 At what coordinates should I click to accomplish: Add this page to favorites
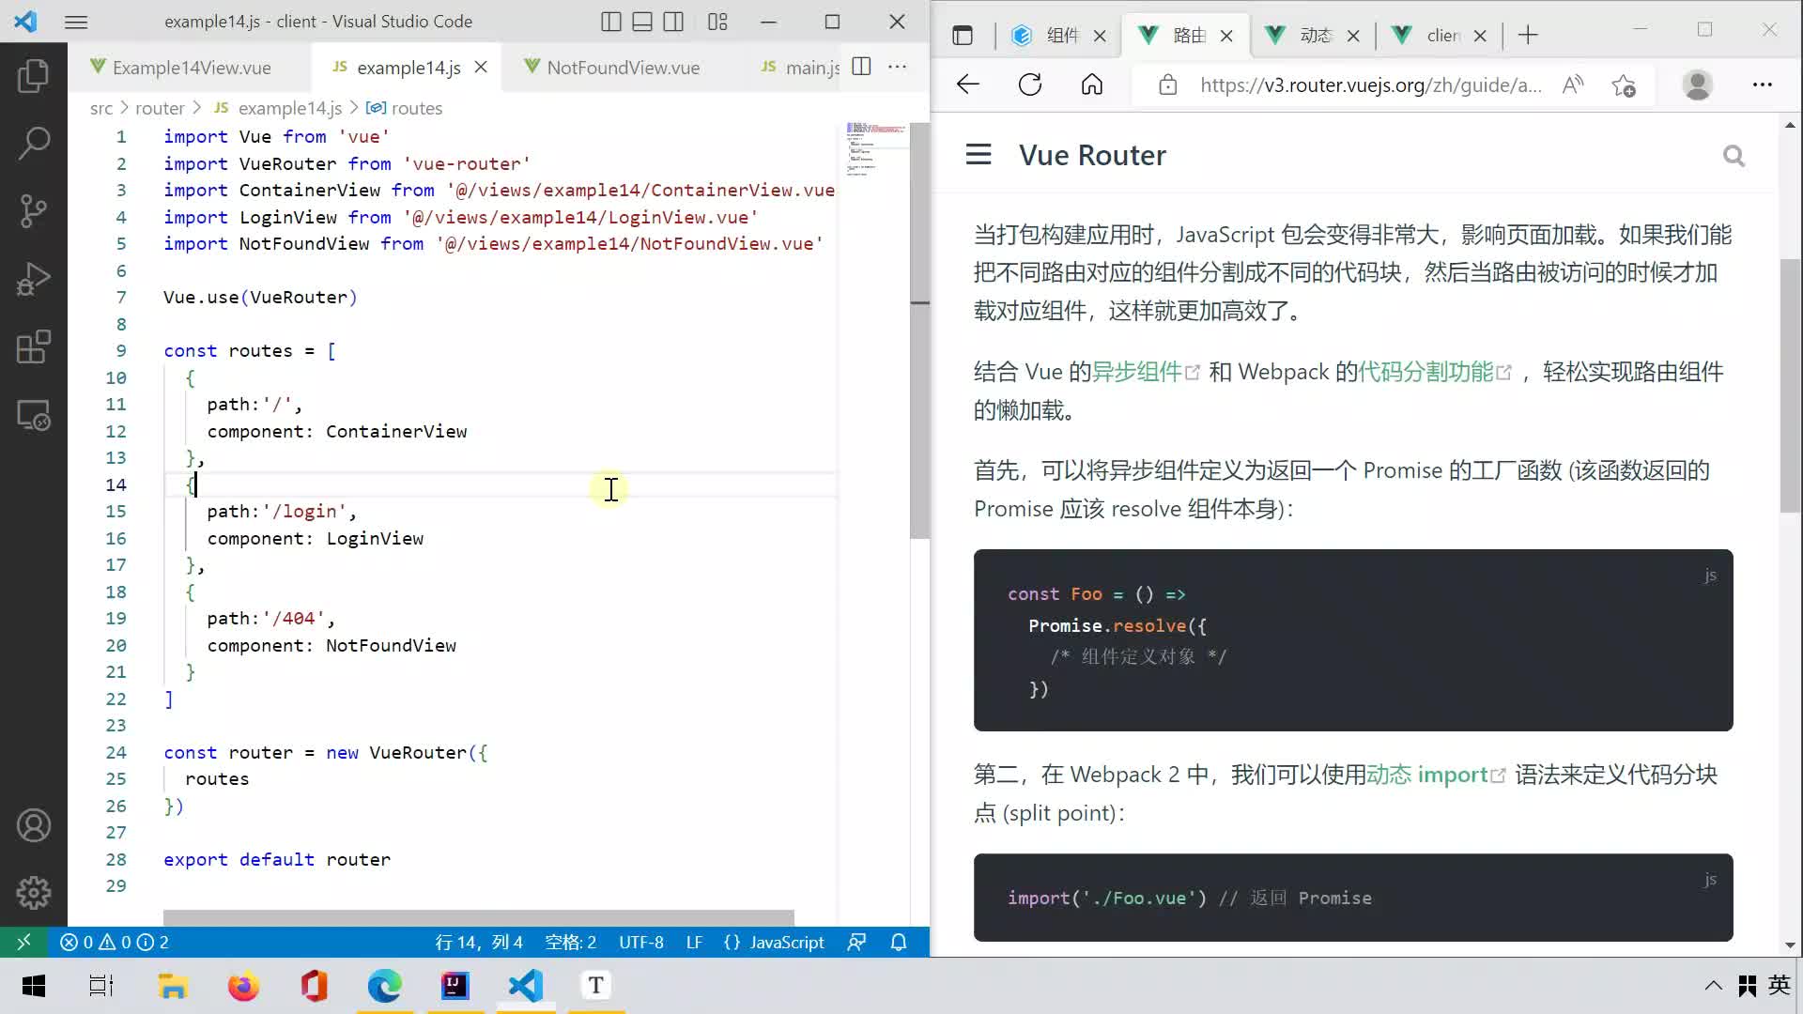pos(1624,84)
